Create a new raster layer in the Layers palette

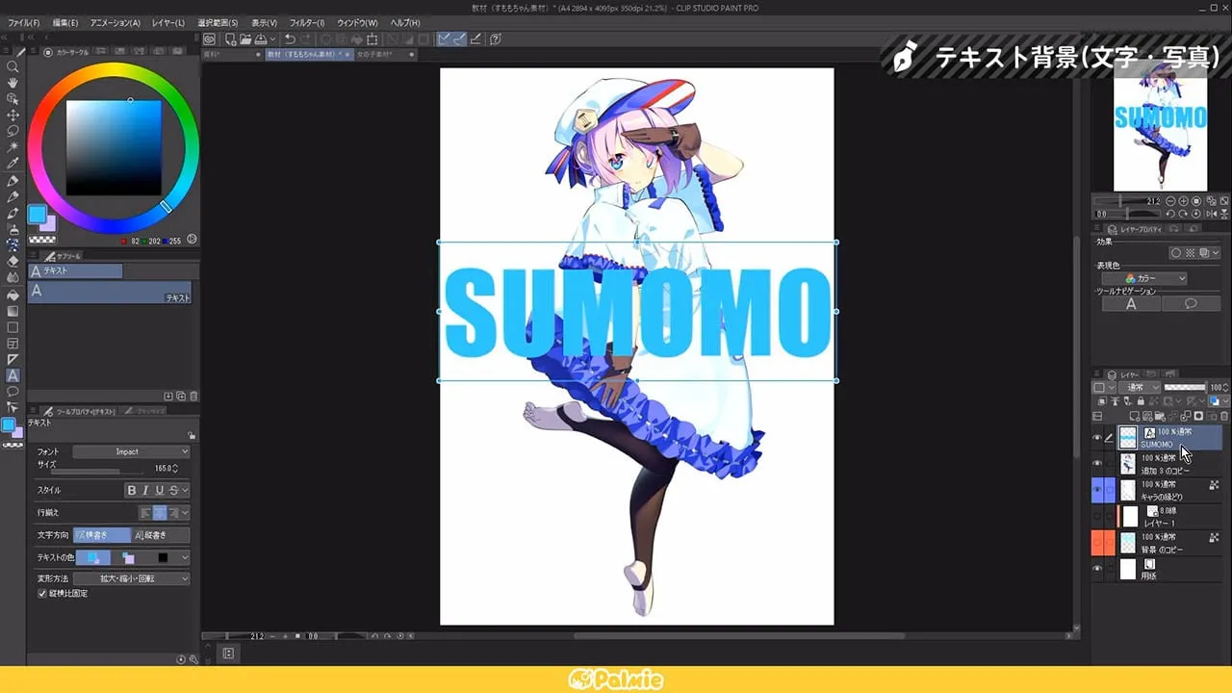point(1135,416)
